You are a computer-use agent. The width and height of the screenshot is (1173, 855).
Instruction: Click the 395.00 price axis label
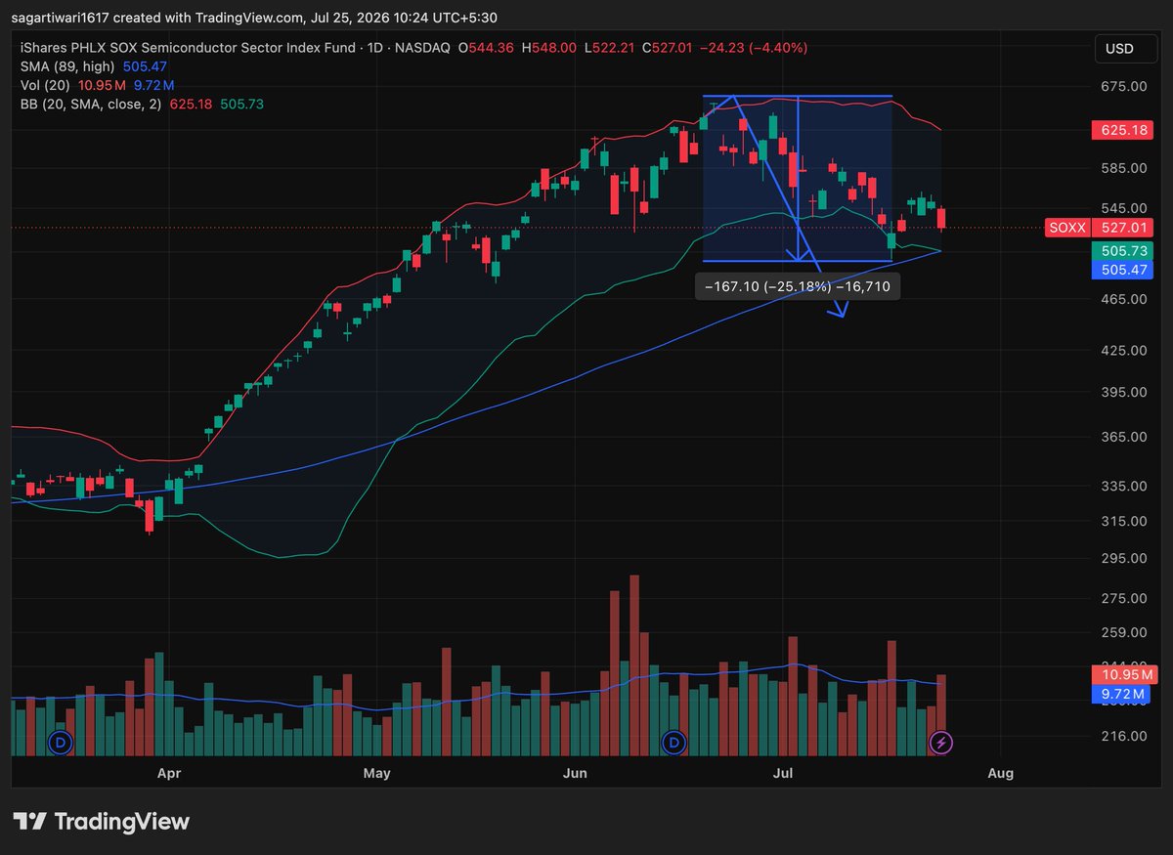(x=1124, y=392)
